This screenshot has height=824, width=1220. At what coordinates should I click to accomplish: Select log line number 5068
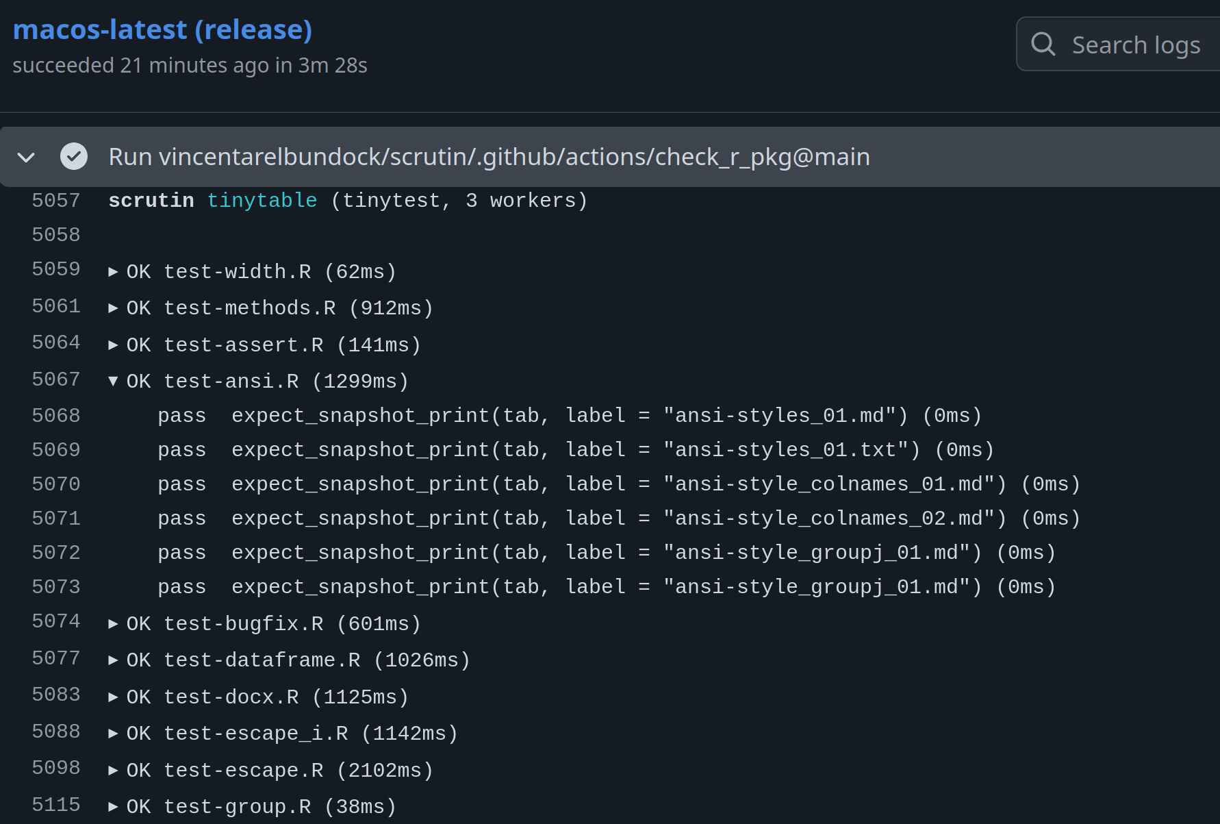coord(55,414)
